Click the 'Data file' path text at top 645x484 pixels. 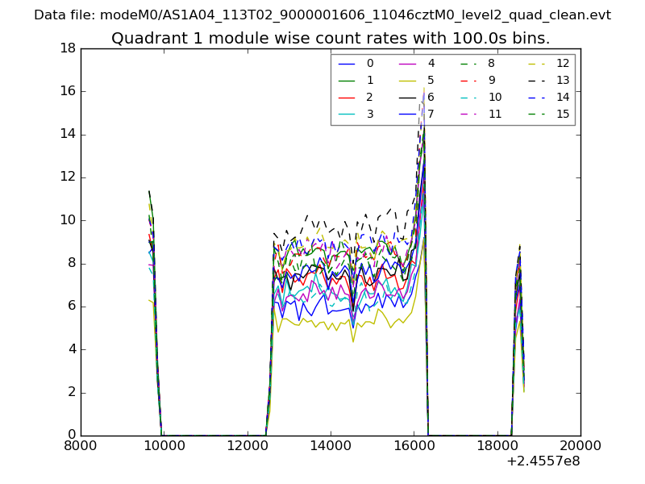point(322,15)
